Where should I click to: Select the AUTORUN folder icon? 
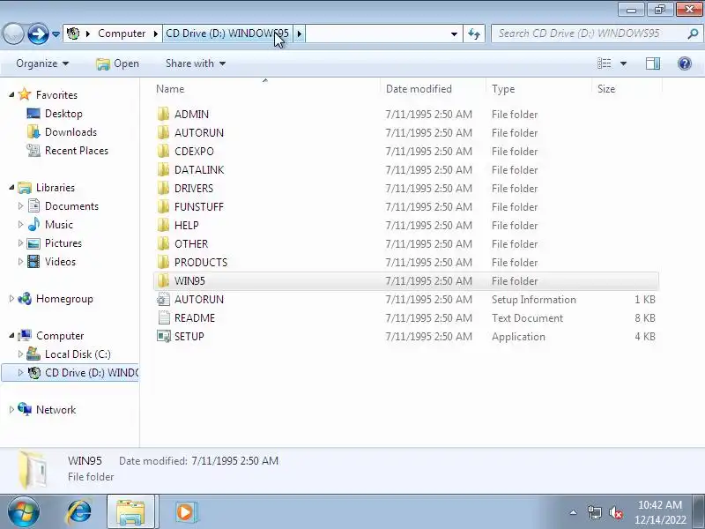click(x=163, y=133)
